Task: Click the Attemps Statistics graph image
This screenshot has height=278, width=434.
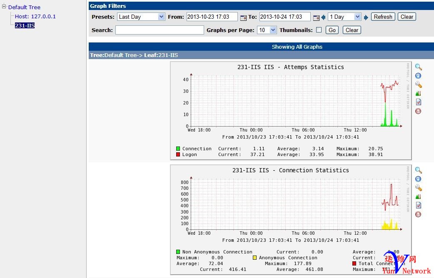Action: pos(291,111)
